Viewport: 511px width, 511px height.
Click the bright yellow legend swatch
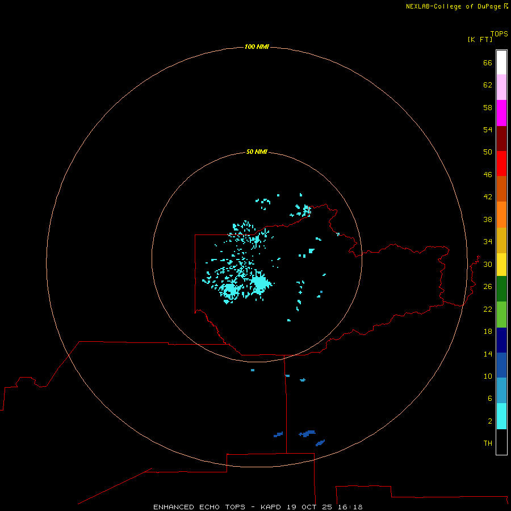[501, 265]
